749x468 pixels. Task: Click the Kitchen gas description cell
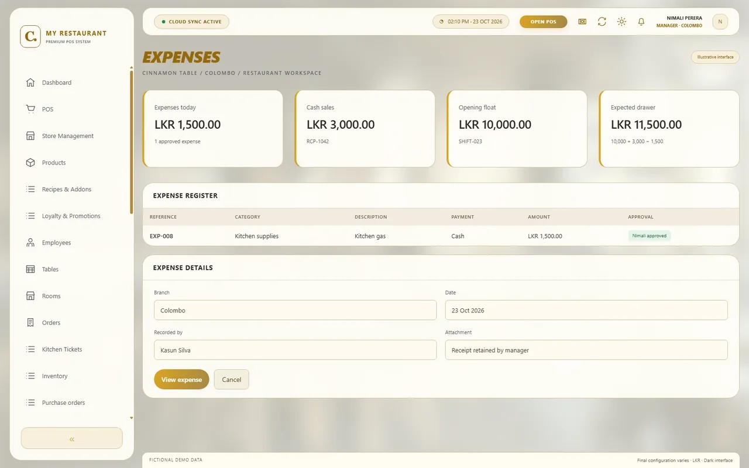370,236
